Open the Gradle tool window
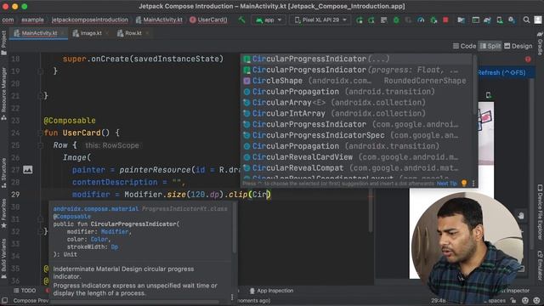The image size is (544, 306). (x=540, y=43)
